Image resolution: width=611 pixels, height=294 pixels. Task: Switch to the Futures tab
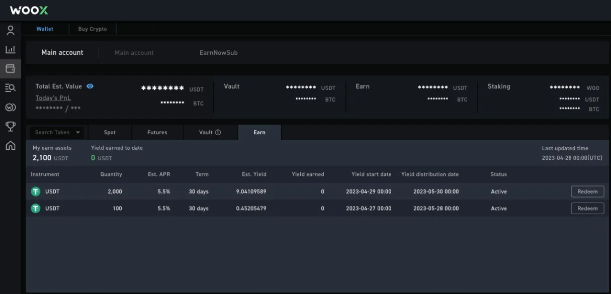click(x=157, y=133)
